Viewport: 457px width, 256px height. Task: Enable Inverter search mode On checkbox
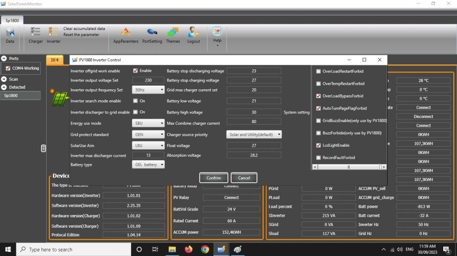click(136, 101)
